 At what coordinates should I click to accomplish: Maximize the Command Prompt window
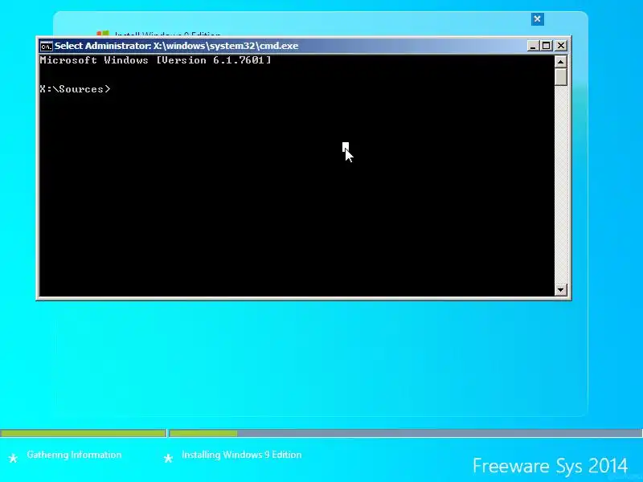click(x=547, y=46)
